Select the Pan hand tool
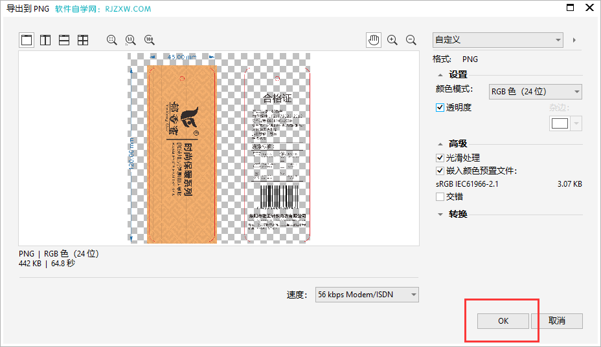Viewport: 601px width, 347px height. point(374,40)
